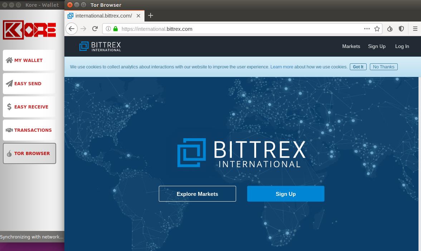Viewport: 421px width, 251px height.
Task: Open the Tor circuit onion icon
Action: 390,29
